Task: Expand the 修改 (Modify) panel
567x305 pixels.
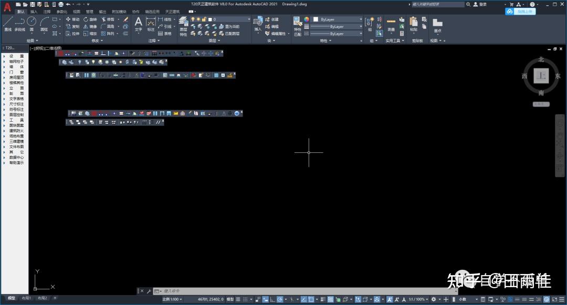Action: [x=97, y=40]
